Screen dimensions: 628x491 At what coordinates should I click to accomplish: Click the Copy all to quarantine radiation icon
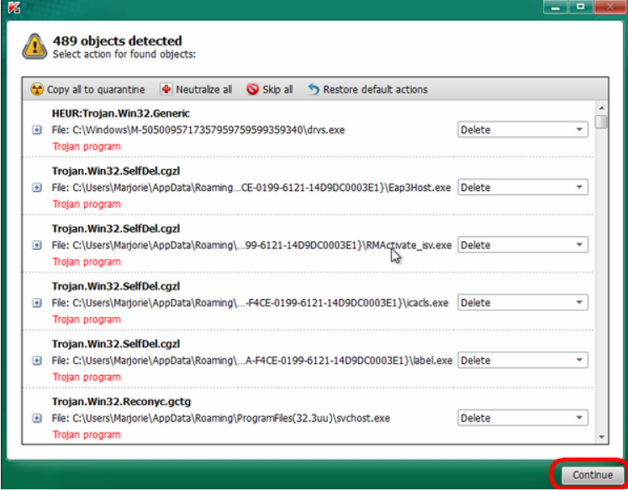click(37, 89)
